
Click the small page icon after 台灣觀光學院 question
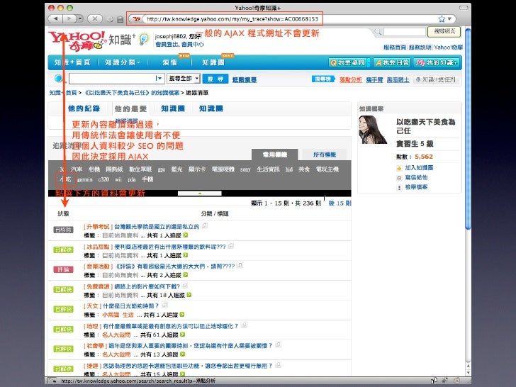coord(204,225)
